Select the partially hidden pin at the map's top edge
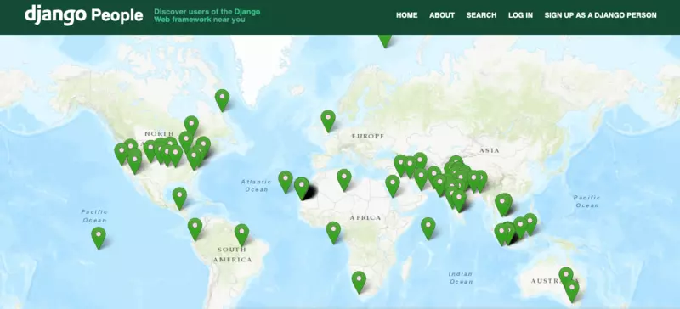Viewport: 680px width, 309px height. (x=385, y=40)
